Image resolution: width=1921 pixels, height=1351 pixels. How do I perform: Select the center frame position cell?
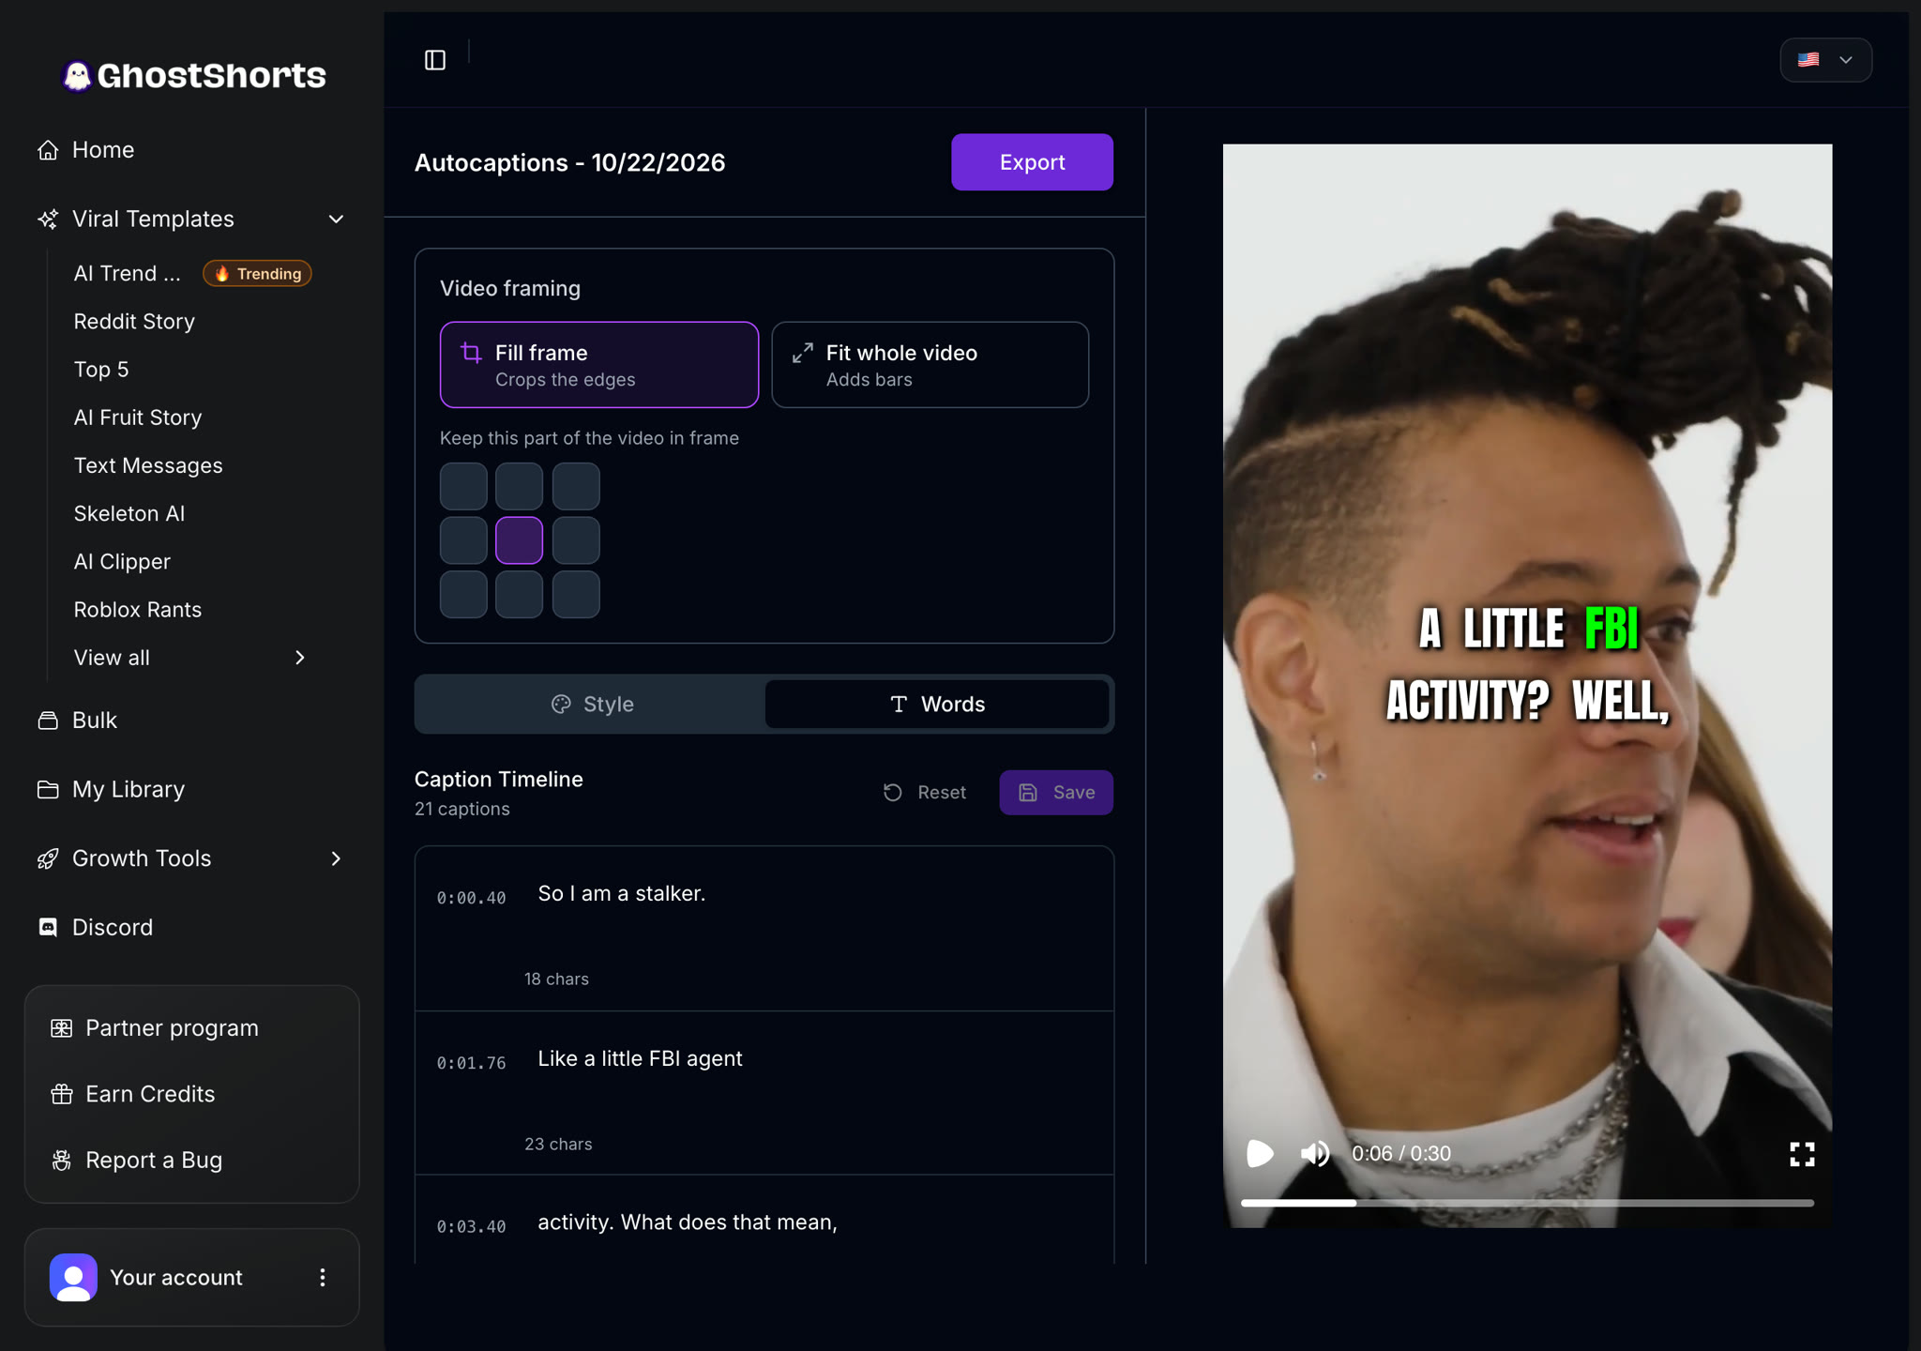pyautogui.click(x=519, y=540)
